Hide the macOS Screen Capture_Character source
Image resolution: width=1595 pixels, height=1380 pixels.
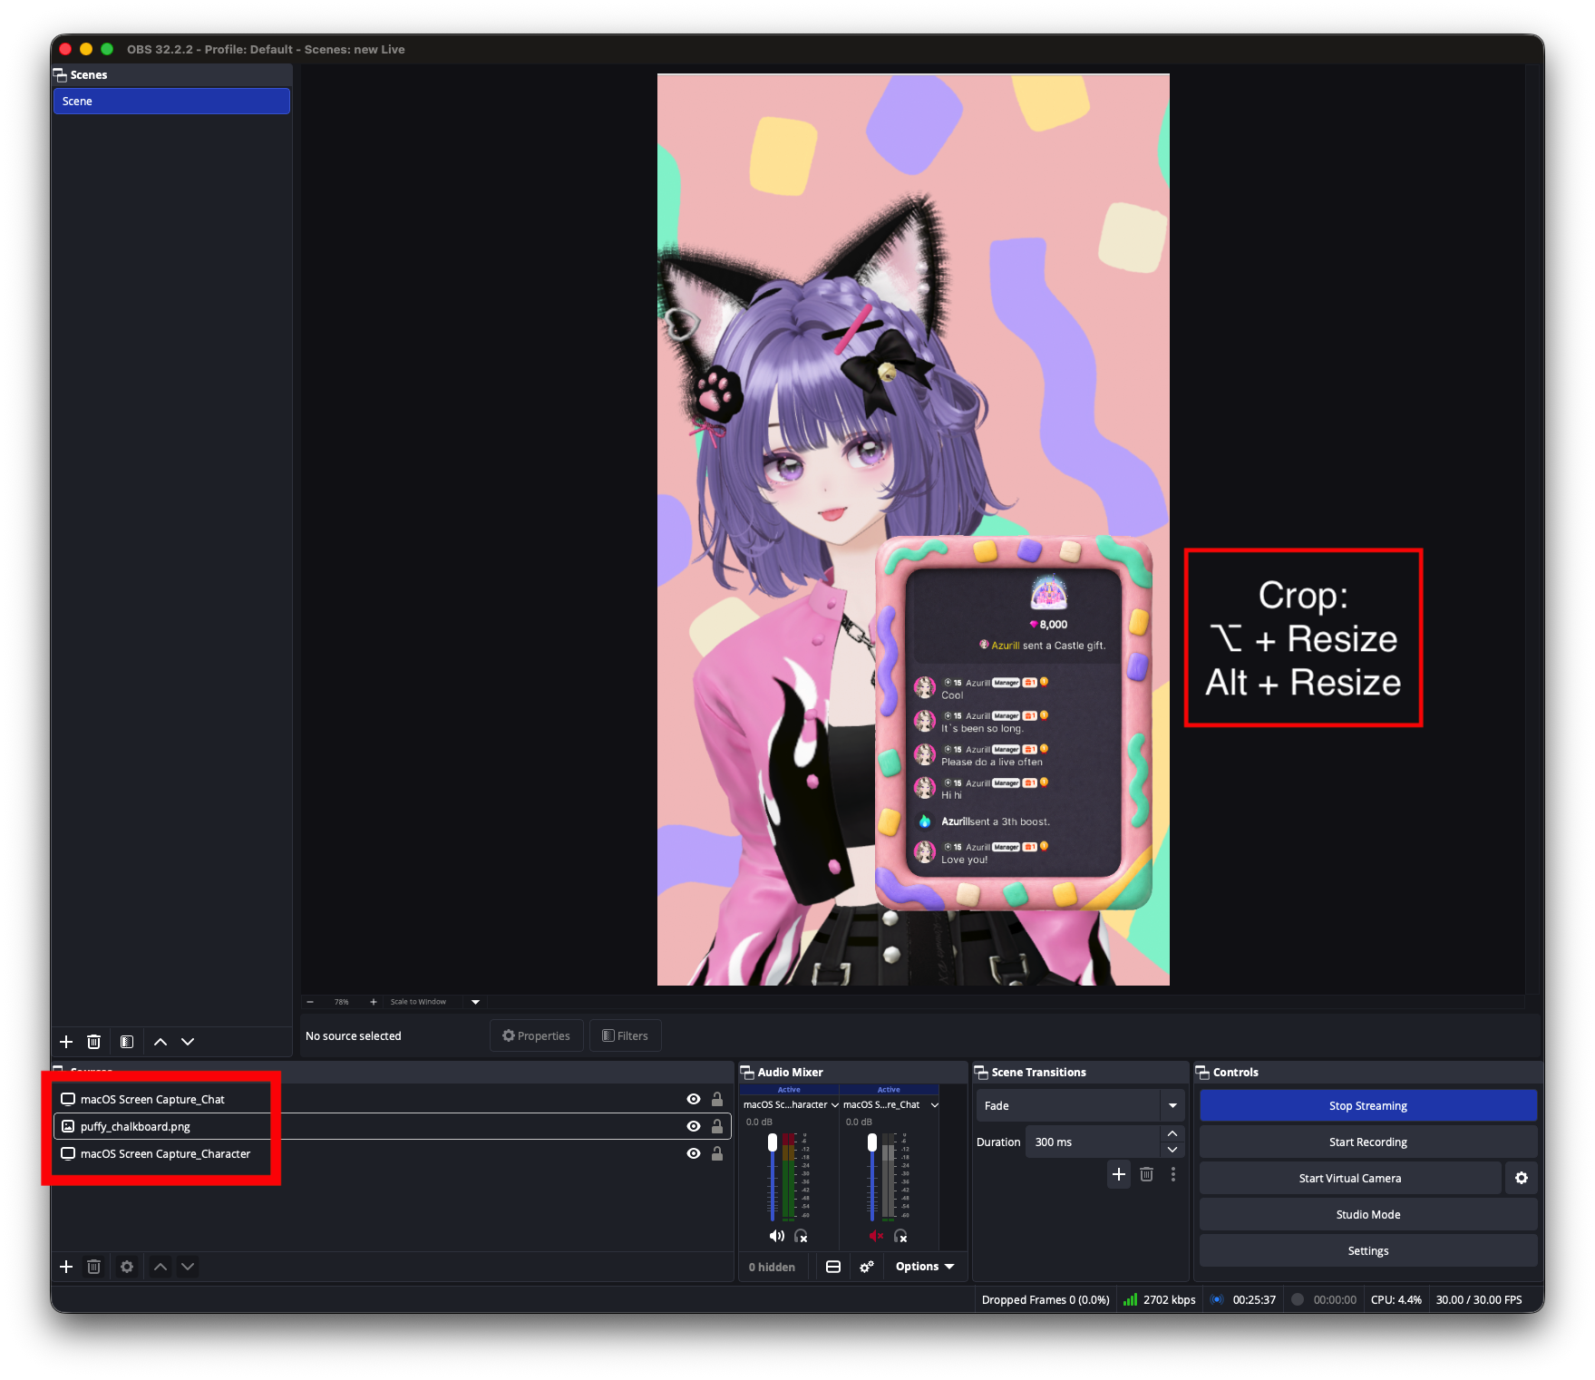[694, 1153]
